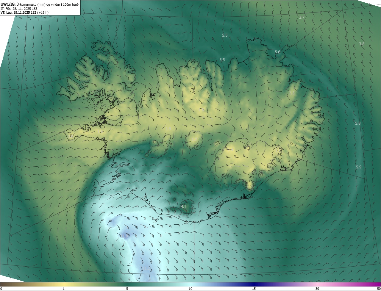Click the 3.8 value label on the map
The height and width of the screenshot is (291, 381).
[x=361, y=44]
